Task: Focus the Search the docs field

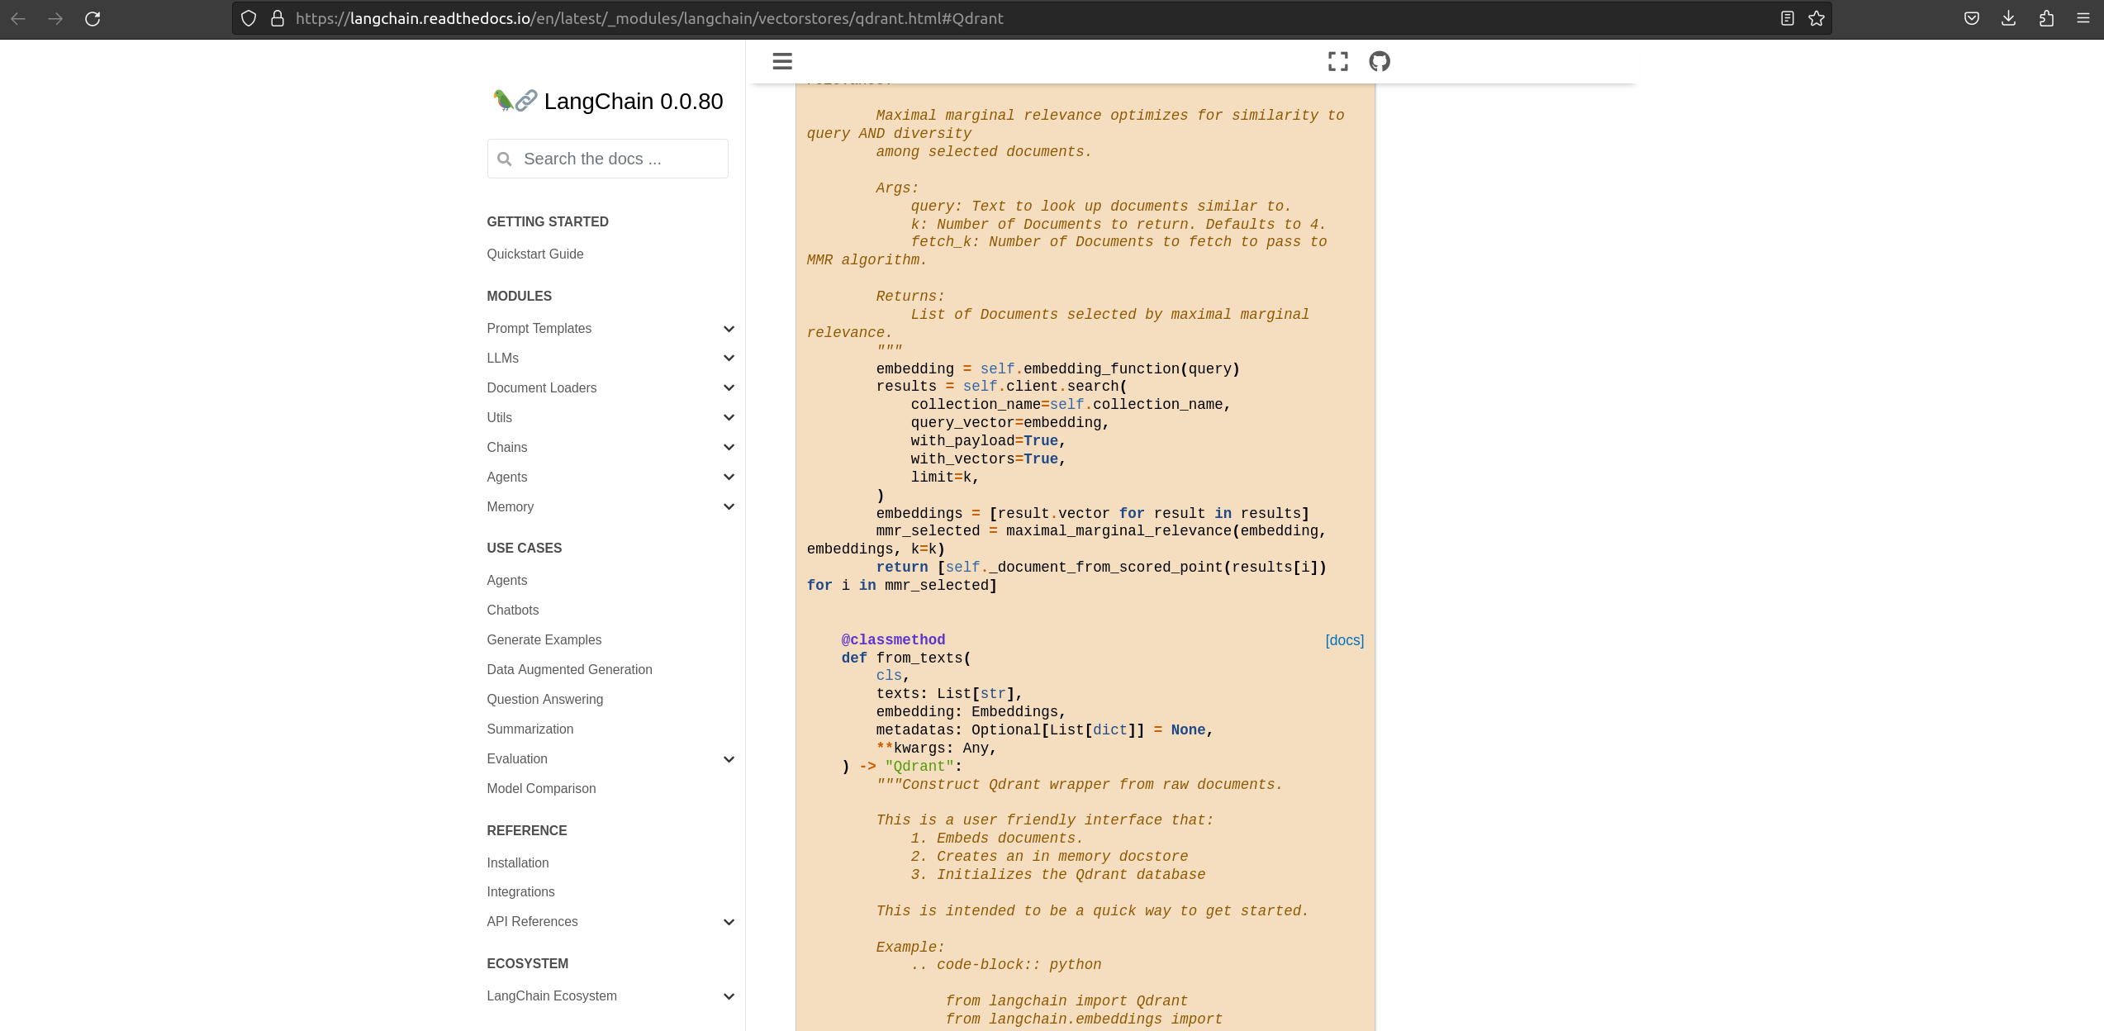Action: click(x=608, y=159)
